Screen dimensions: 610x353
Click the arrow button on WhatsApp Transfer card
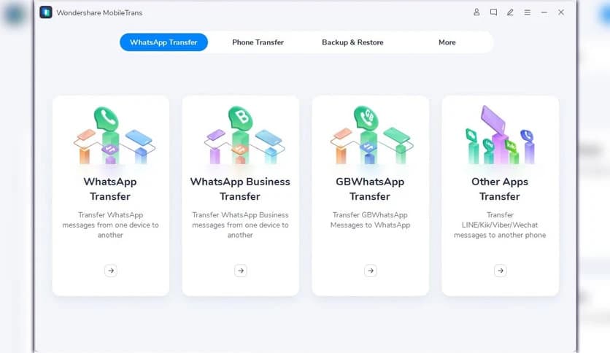(x=111, y=271)
